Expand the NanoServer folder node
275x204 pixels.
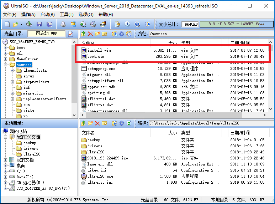click(x=5, y=59)
